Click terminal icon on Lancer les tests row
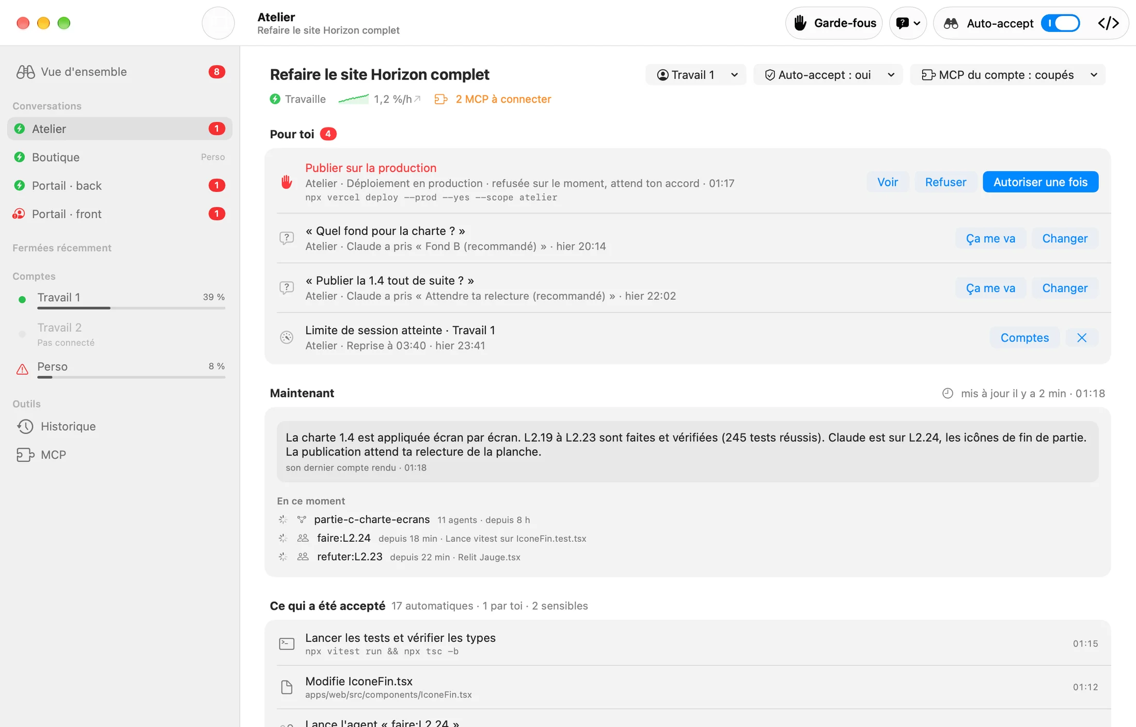Viewport: 1136px width, 727px height. (287, 643)
